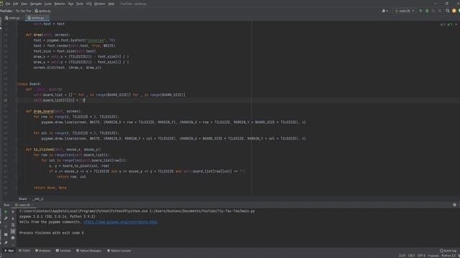Click the board_list[0][0] assignment code line

(59, 100)
